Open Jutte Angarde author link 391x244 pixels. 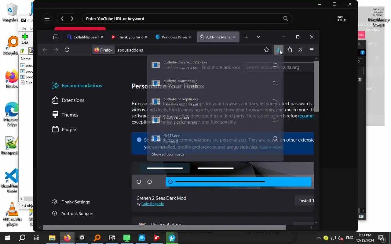[152, 204]
